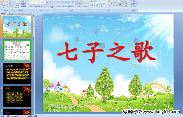Select the sheet music slide thumbnail
The height and width of the screenshot is (117, 183).
point(17,50)
